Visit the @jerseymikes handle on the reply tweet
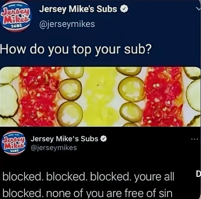 [x=54, y=148]
